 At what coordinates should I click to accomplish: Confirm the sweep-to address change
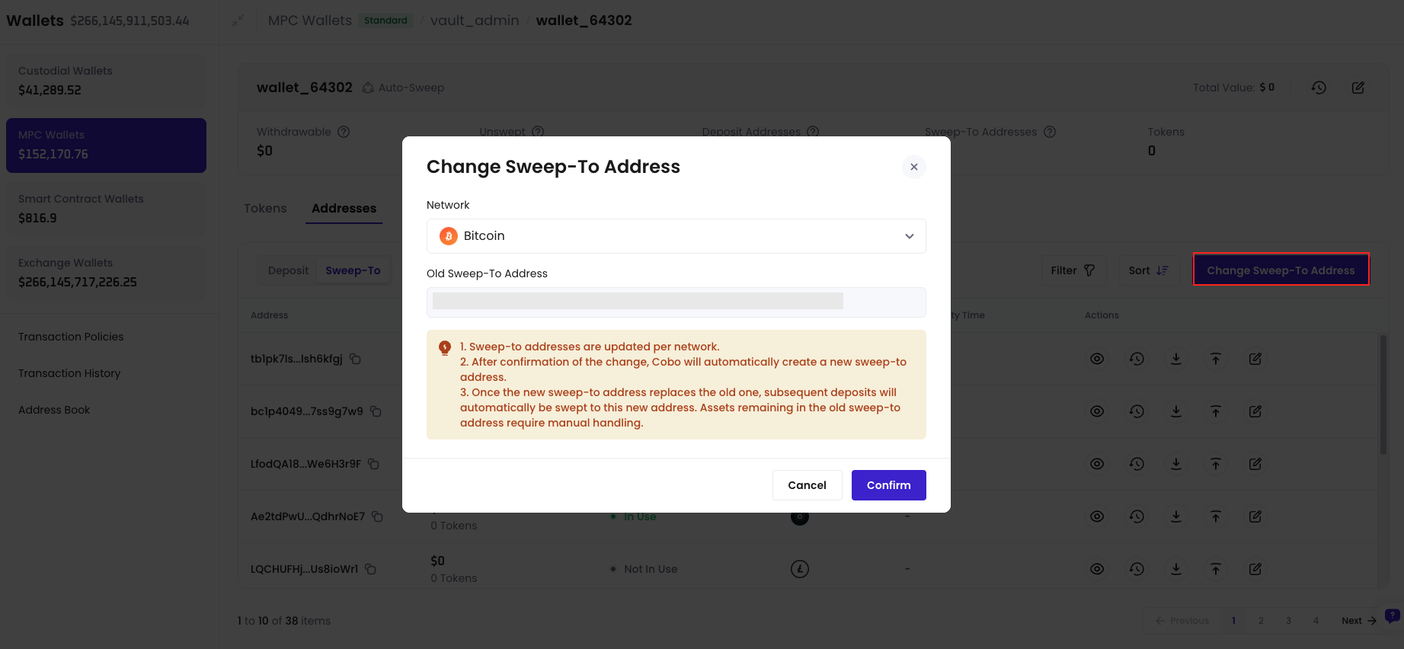click(888, 485)
